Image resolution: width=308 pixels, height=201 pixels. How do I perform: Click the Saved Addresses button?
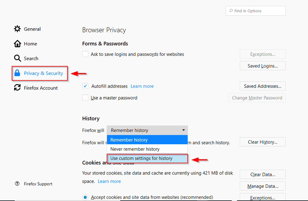tap(262, 86)
